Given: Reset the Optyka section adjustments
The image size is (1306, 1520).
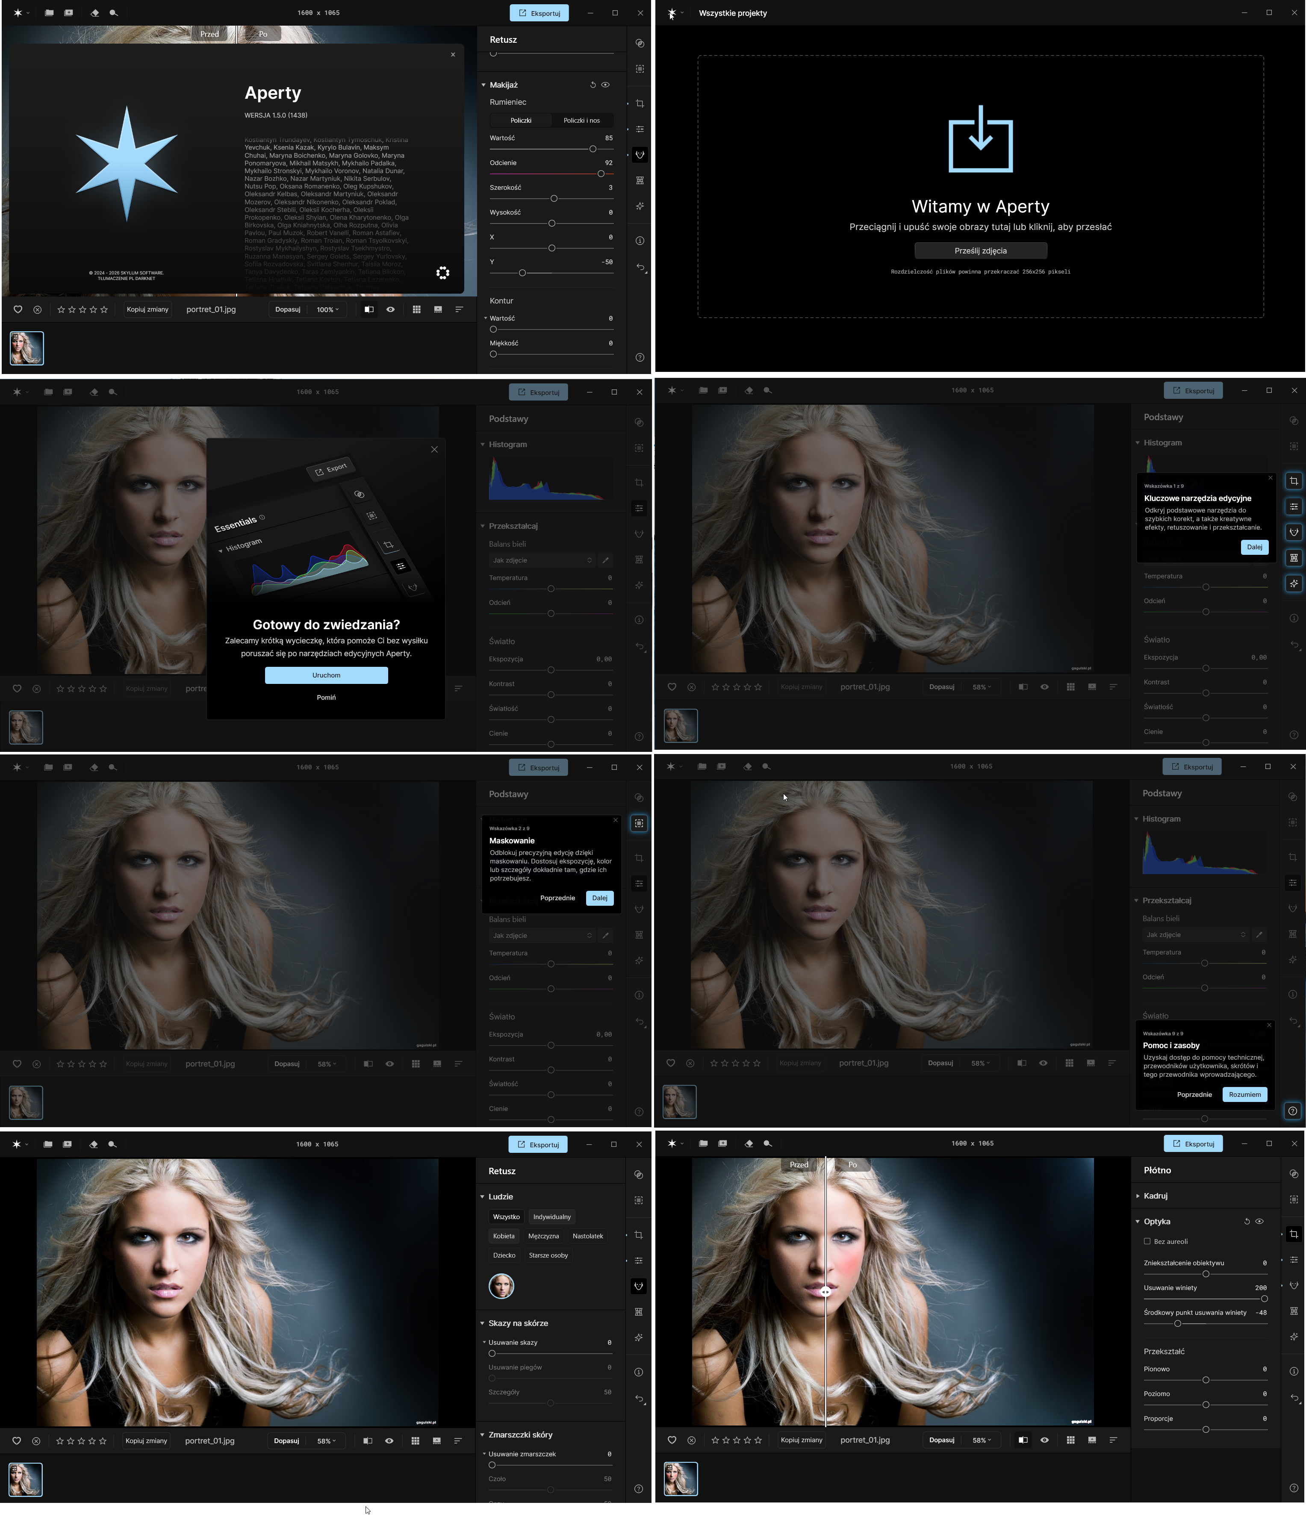Looking at the screenshot, I should click(x=1247, y=1222).
